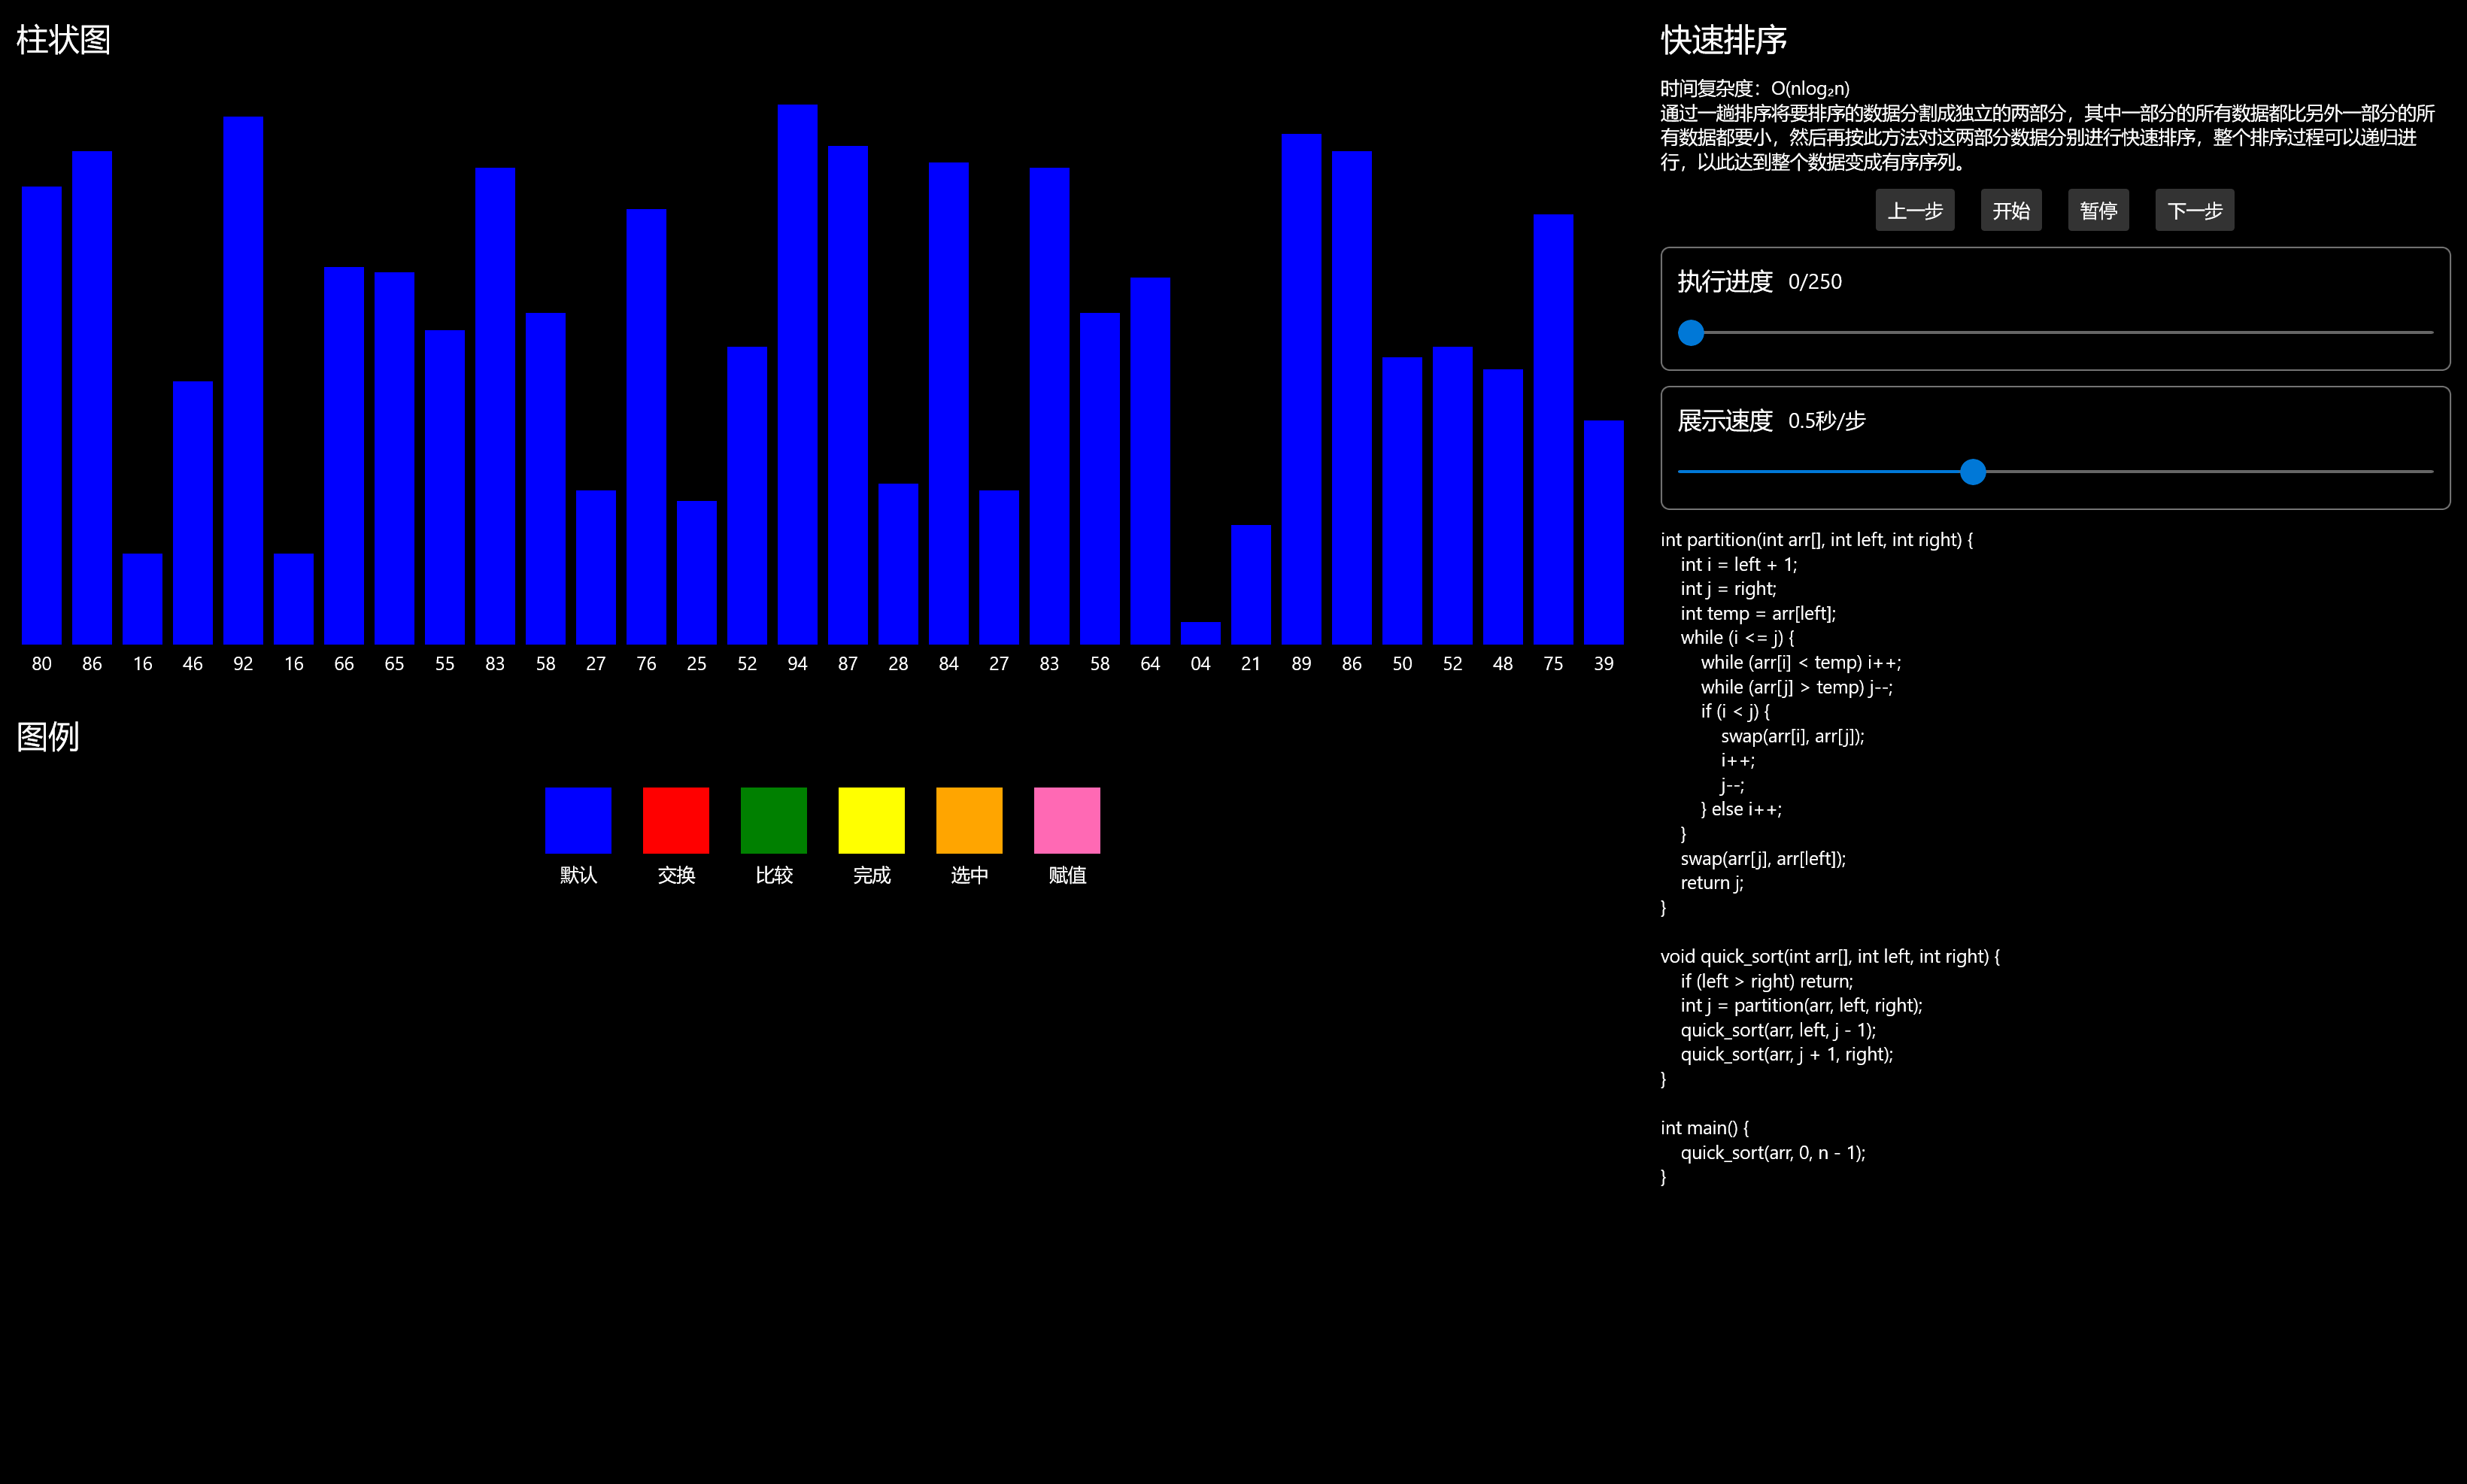Click the orange 选中 legend swatch

969,820
